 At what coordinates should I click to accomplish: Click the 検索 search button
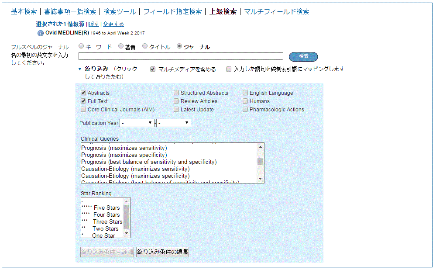tap(303, 56)
